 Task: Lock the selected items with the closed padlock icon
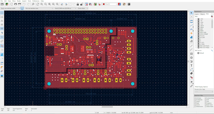78,4
